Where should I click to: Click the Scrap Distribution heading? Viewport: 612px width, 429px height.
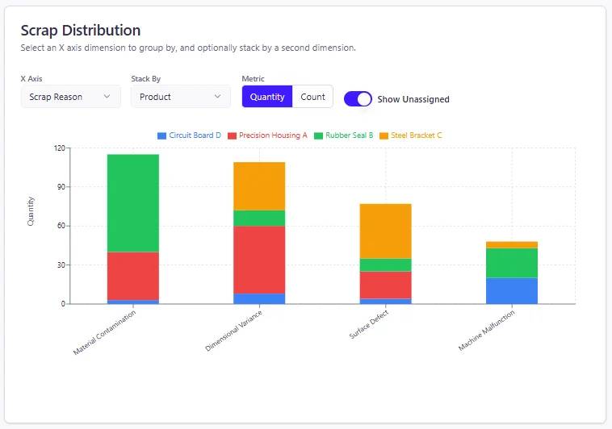(81, 31)
